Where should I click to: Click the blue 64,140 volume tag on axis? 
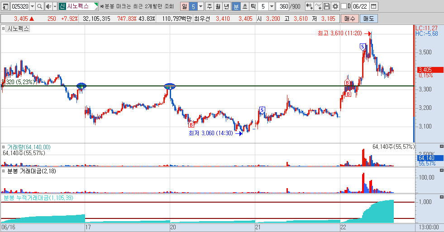[x=430, y=158]
